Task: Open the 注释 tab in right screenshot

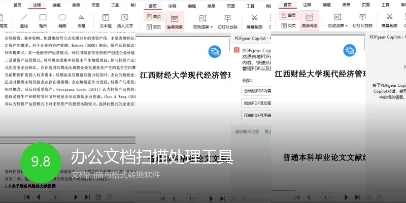Action: (307, 5)
